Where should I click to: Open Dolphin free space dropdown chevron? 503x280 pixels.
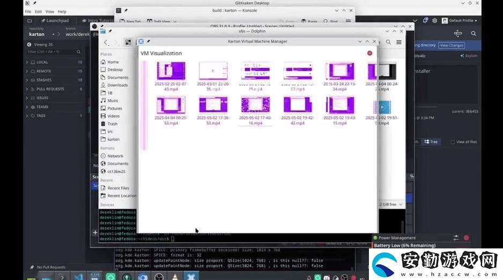pyautogui.click(x=401, y=204)
